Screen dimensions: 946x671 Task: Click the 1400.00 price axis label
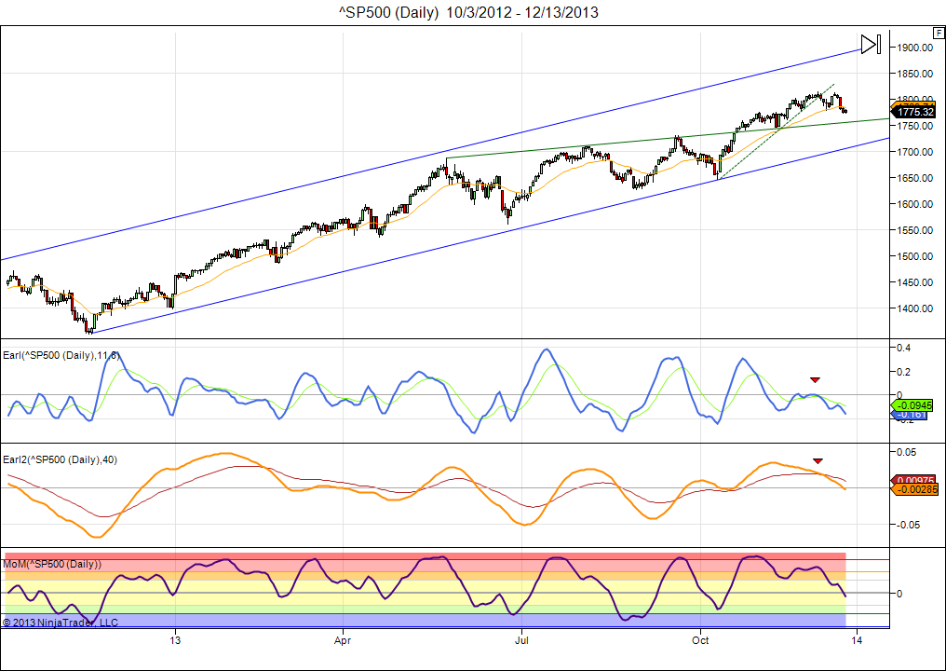(x=917, y=308)
